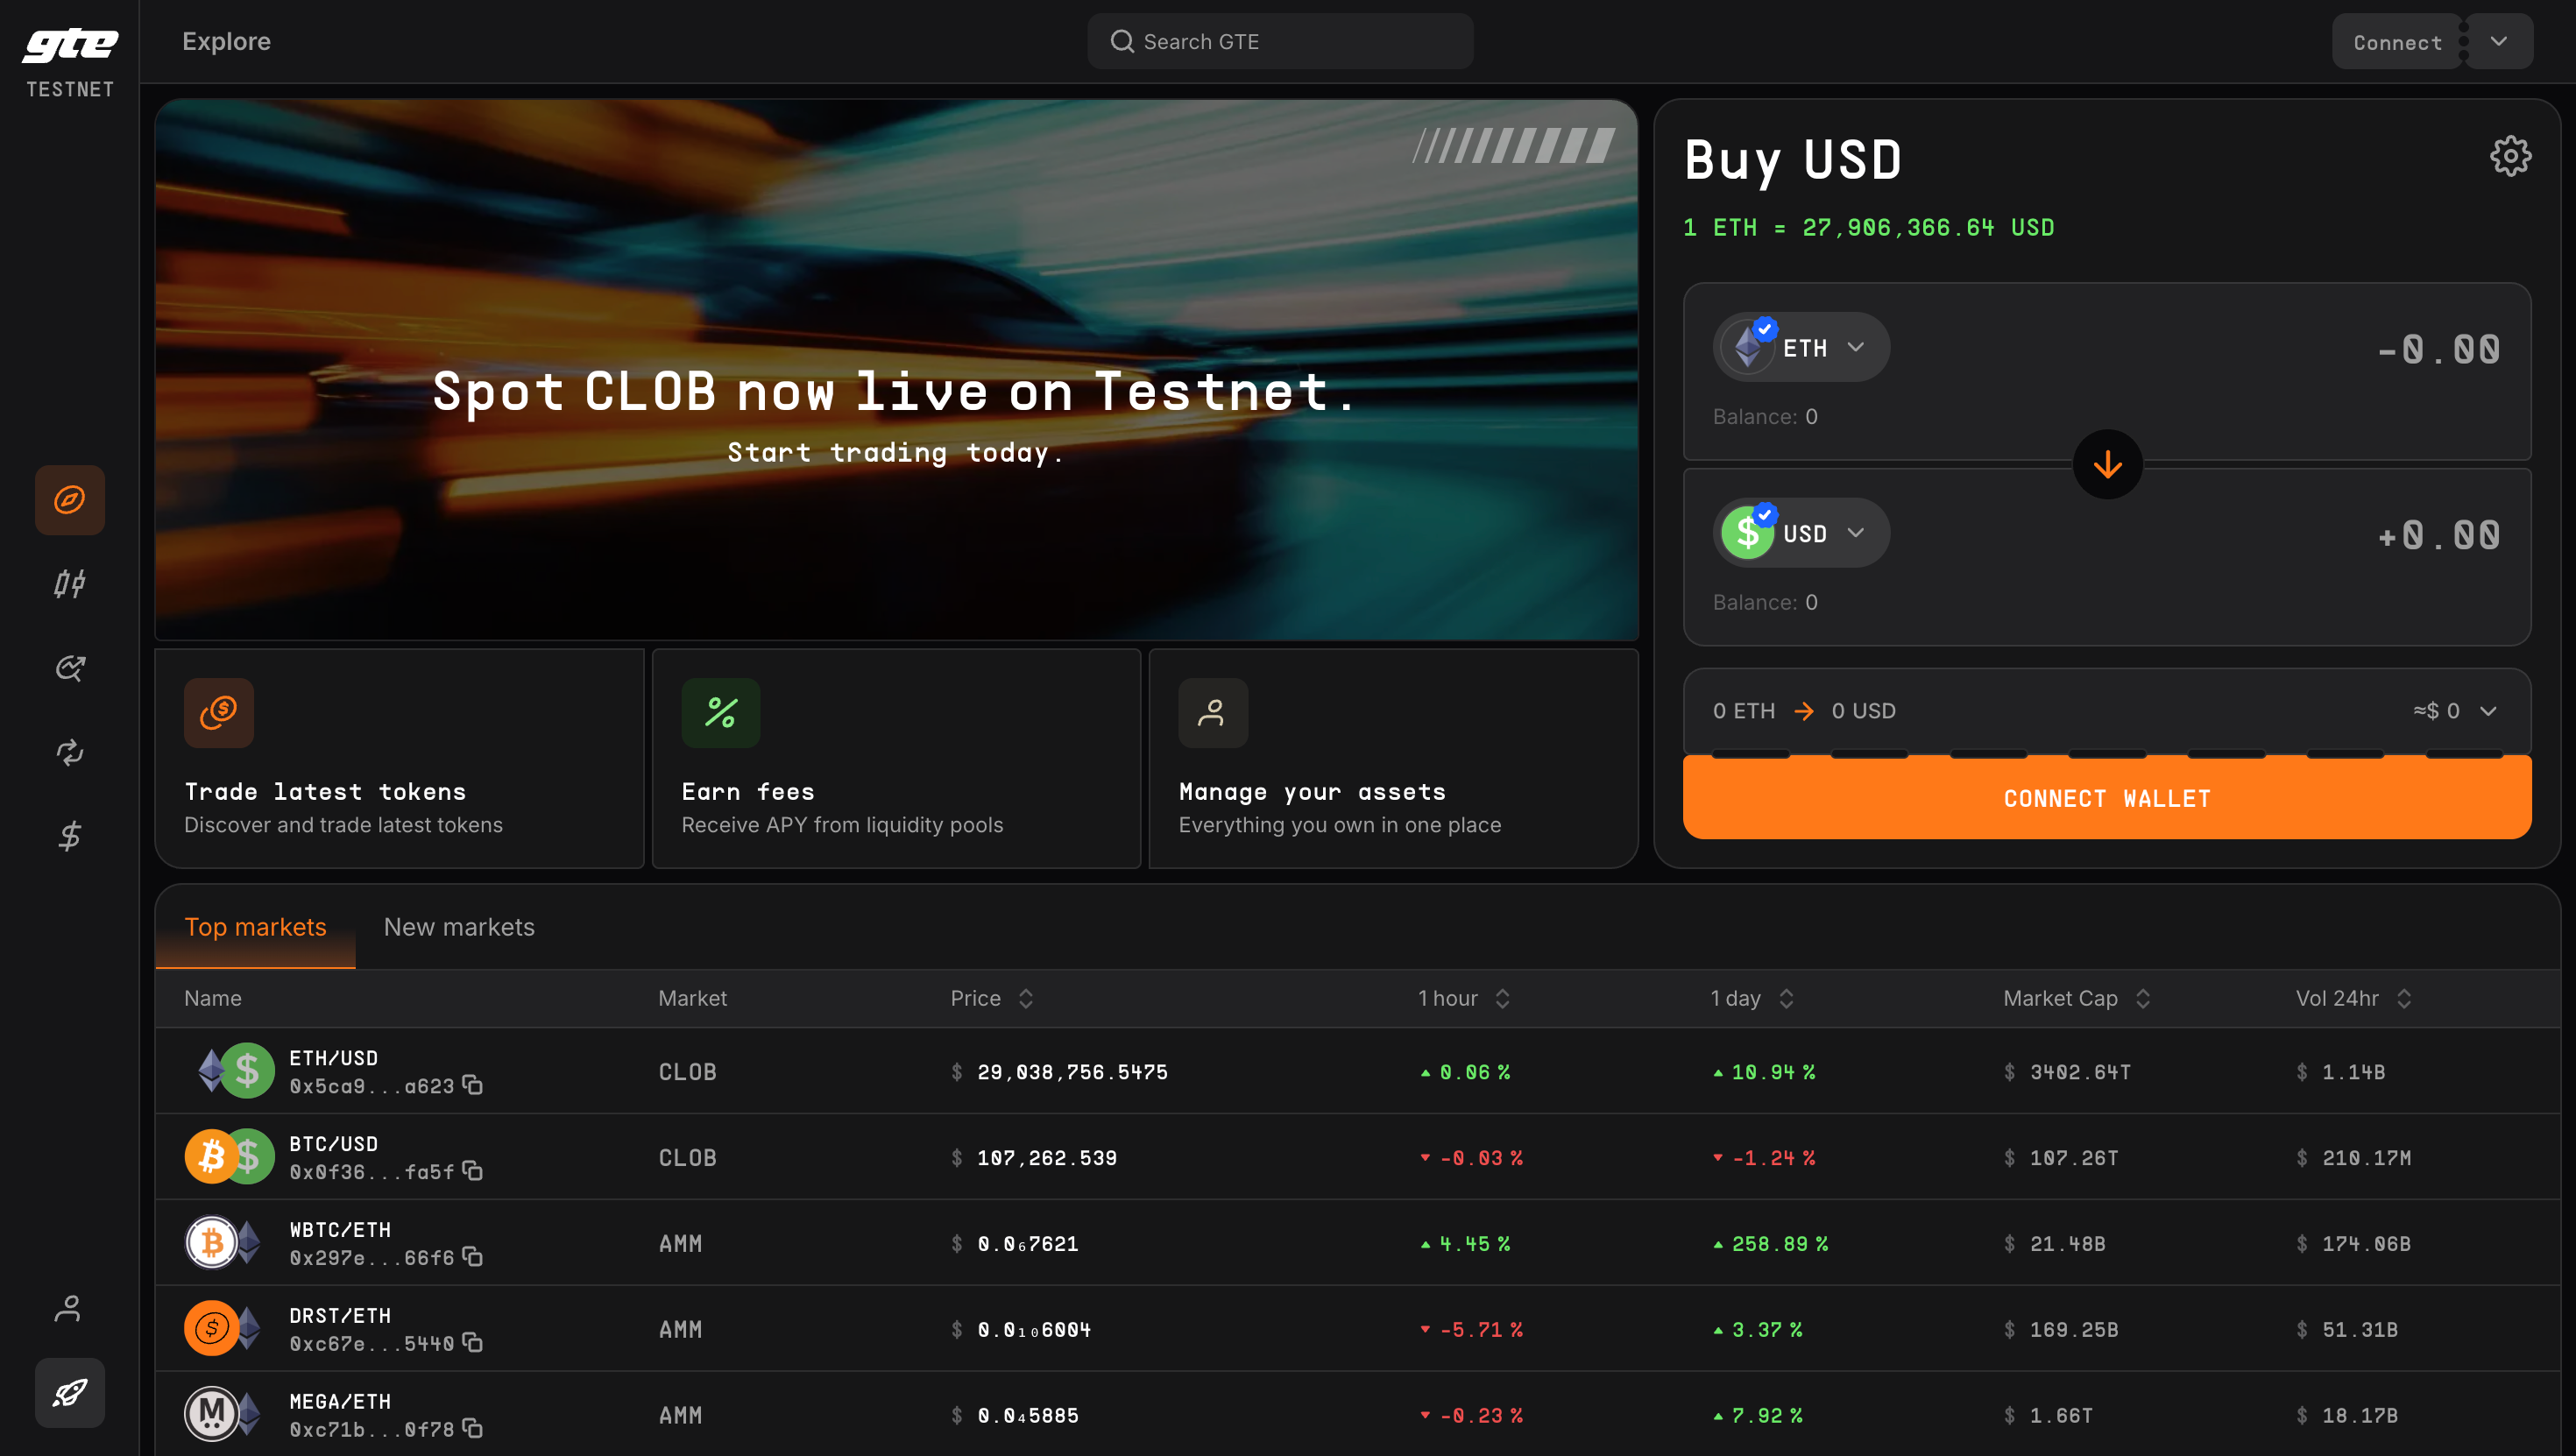This screenshot has height=1456, width=2576.
Task: Open the ETH token selector dropdown
Action: [1802, 347]
